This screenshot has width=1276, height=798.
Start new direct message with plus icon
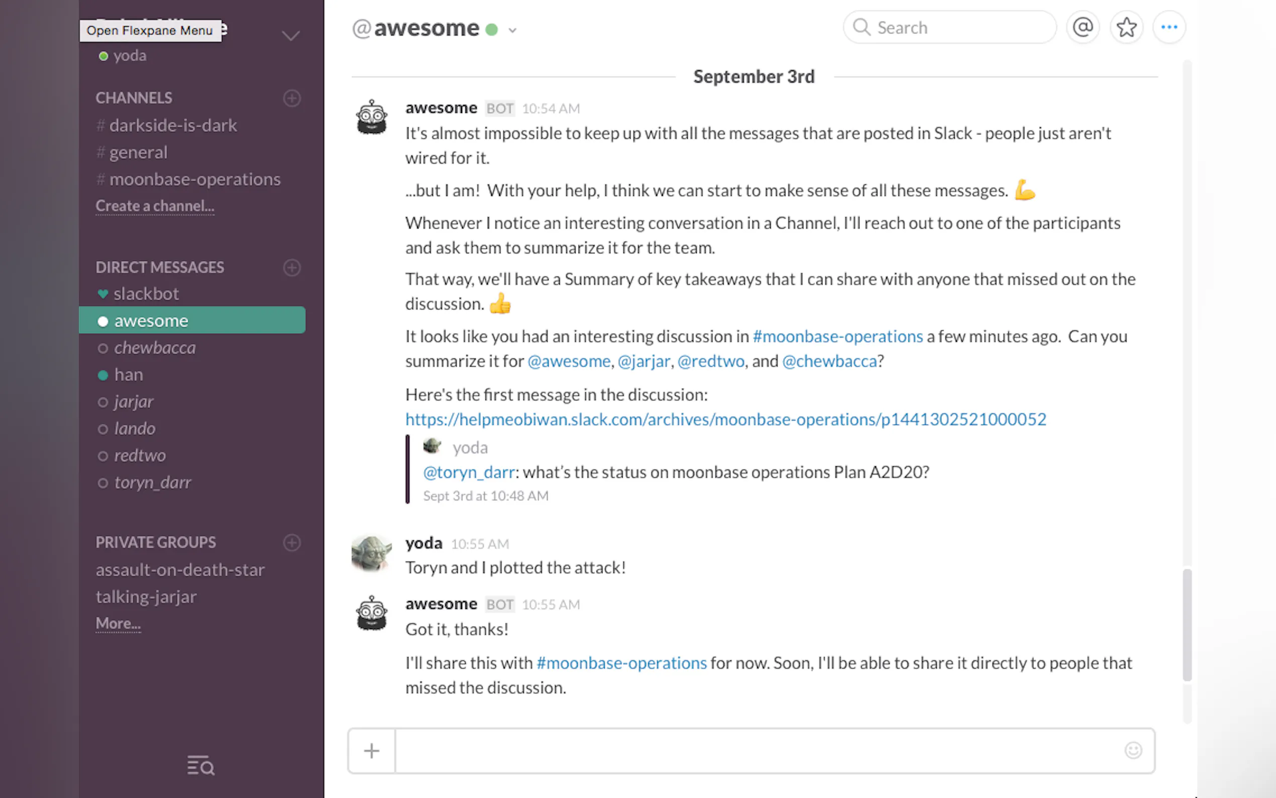tap(292, 267)
